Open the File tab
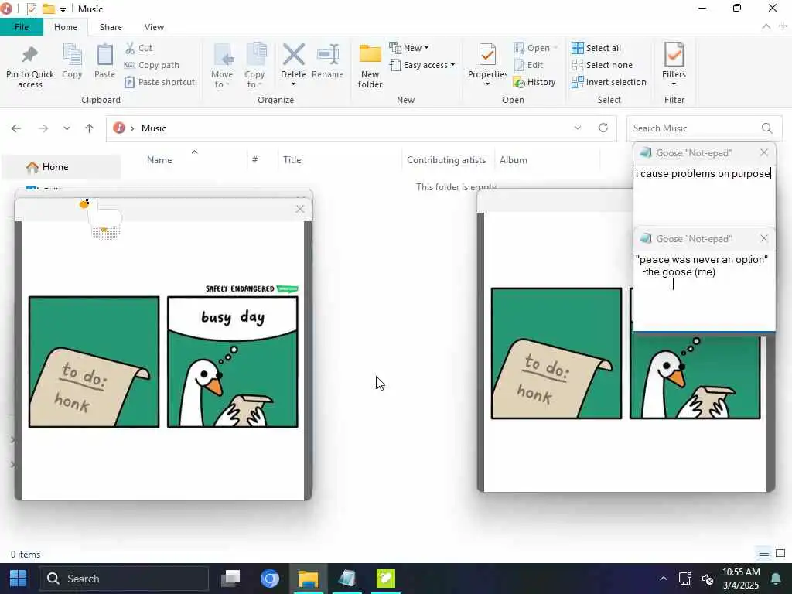This screenshot has height=594, width=792. pos(22,27)
